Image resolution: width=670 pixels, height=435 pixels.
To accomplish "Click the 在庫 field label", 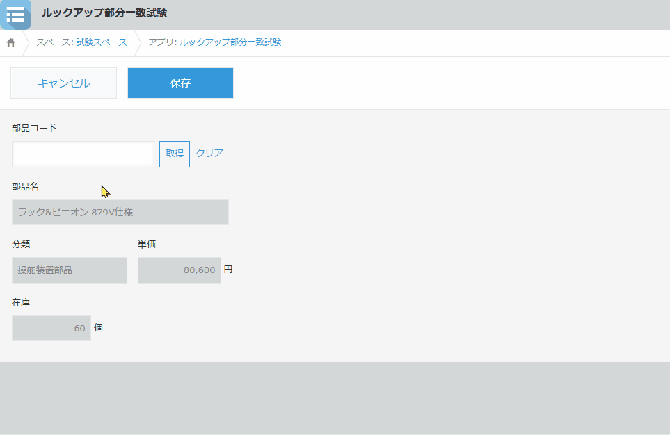I will pos(21,302).
